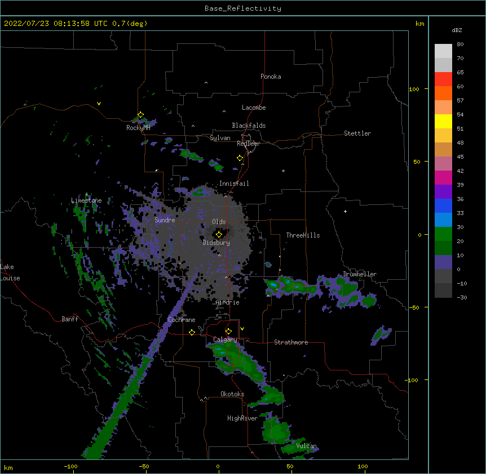Click the Lake Louise label
486x474 pixels.
click(10, 272)
